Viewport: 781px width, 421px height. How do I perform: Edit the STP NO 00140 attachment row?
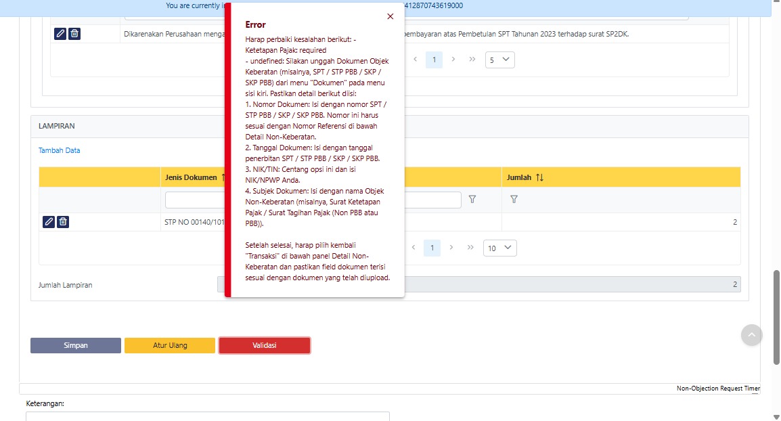pyautogui.click(x=48, y=222)
